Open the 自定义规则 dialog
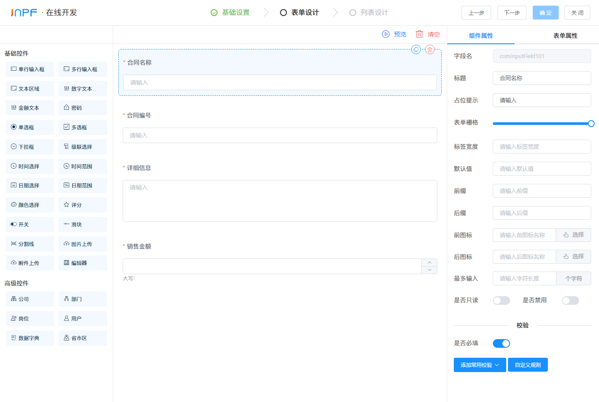 (527, 365)
